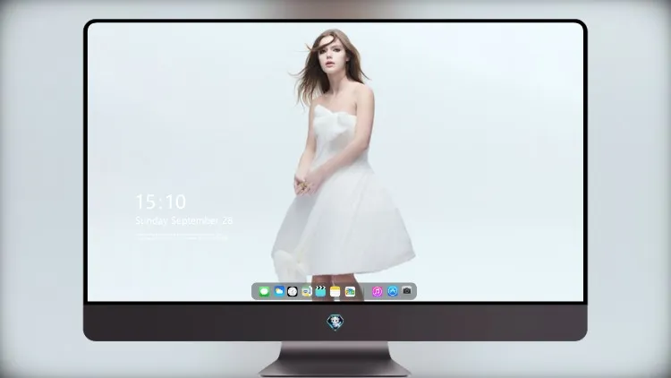This screenshot has height=378, width=671.
Task: Open the Camera app in dock
Action: click(407, 291)
